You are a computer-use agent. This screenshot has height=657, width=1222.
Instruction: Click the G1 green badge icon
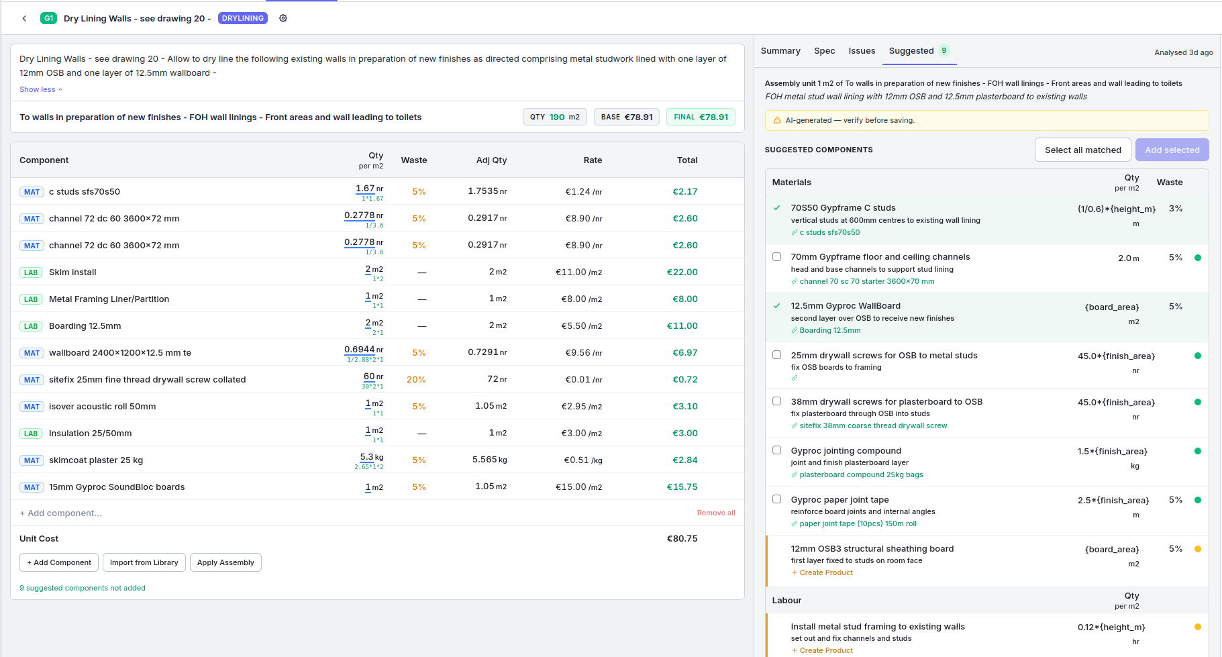click(48, 19)
